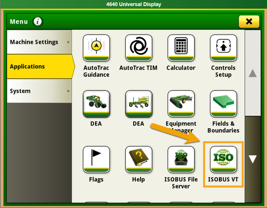Image resolution: width=267 pixels, height=208 pixels.
Task: Click the "Menu" title text
Action: (19, 22)
